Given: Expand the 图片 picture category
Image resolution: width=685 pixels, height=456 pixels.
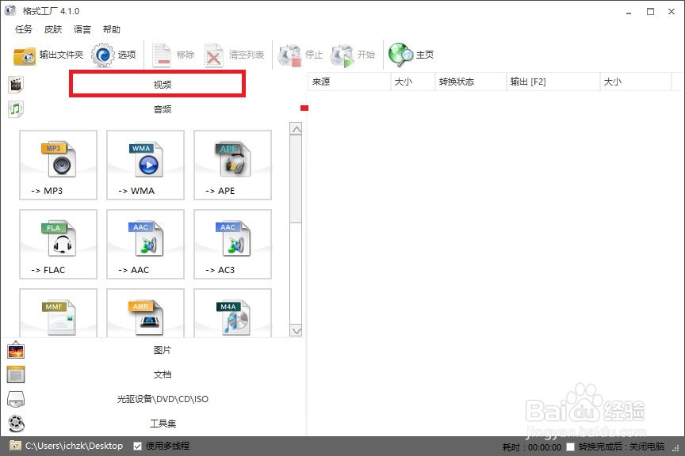Looking at the screenshot, I should [162, 350].
